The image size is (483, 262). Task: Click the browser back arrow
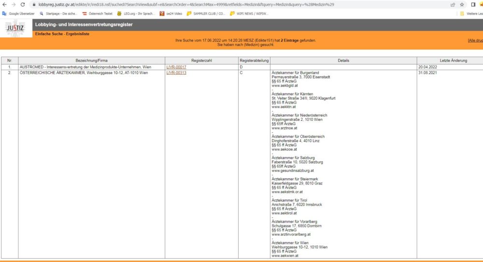(4, 5)
